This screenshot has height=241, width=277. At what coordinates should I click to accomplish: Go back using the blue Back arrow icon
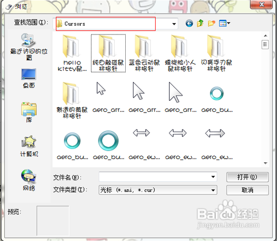(x=189, y=23)
